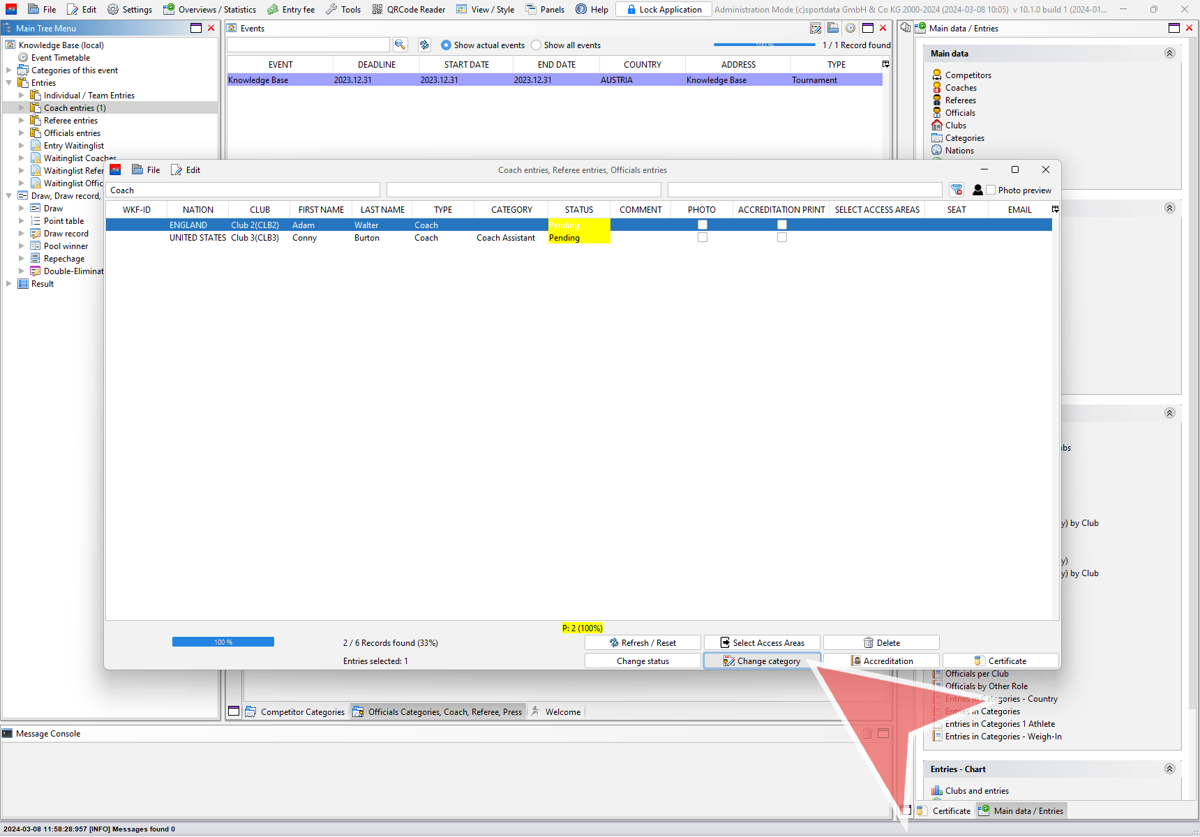Screen dimensions: 1200x837
Task: Click the blue 100 % progress bar
Action: point(223,642)
